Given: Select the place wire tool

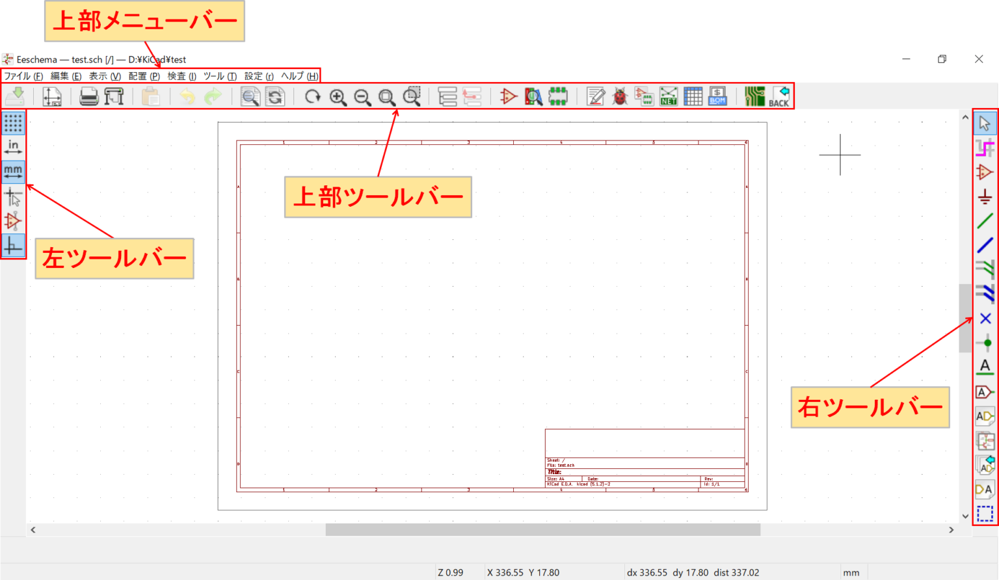Looking at the screenshot, I should [x=985, y=221].
